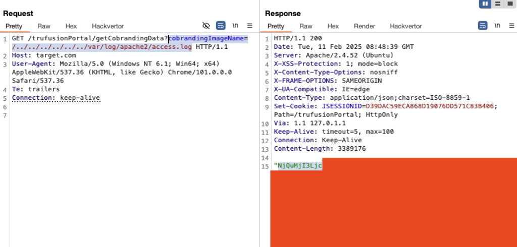Show non-printable characters in Response with \n

click(497, 26)
